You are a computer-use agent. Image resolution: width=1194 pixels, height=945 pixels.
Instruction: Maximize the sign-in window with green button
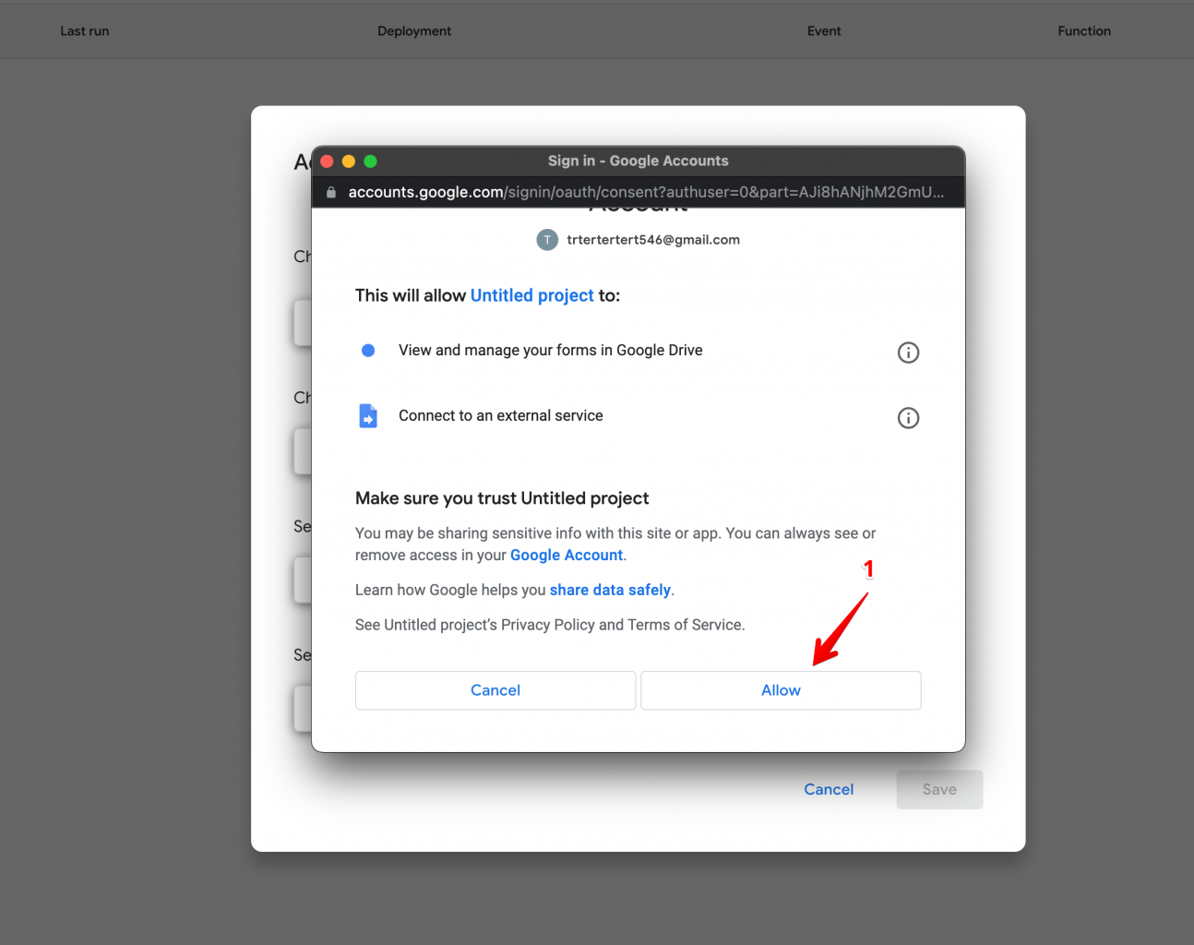(370, 161)
